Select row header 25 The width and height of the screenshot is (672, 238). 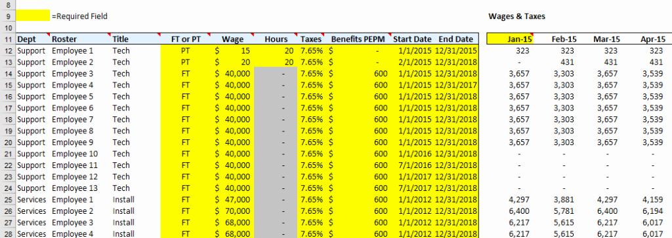click(8, 199)
